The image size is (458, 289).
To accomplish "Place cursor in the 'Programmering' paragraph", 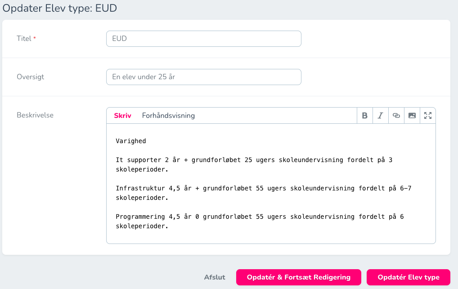I will point(260,221).
